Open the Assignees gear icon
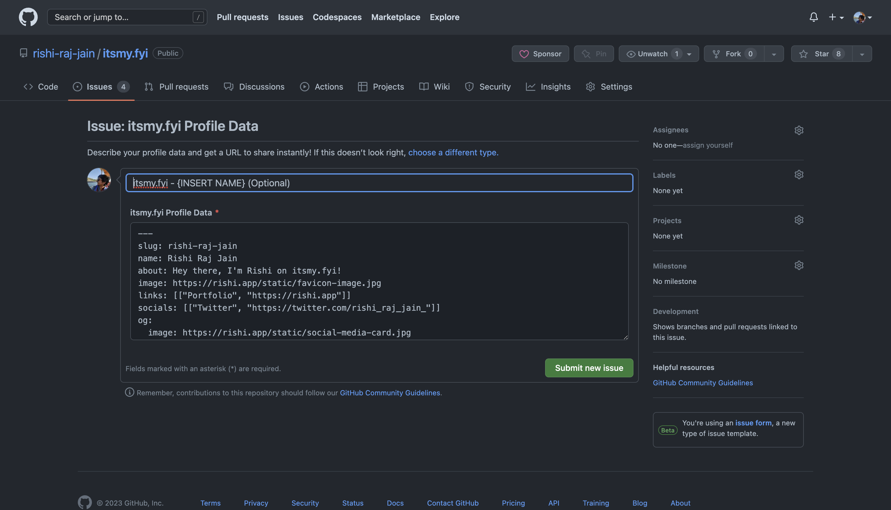The height and width of the screenshot is (510, 891). [x=798, y=130]
